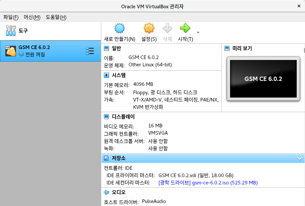305x206 pixels.
Task: Open the General (일반) section heading
Action: pos(116,48)
